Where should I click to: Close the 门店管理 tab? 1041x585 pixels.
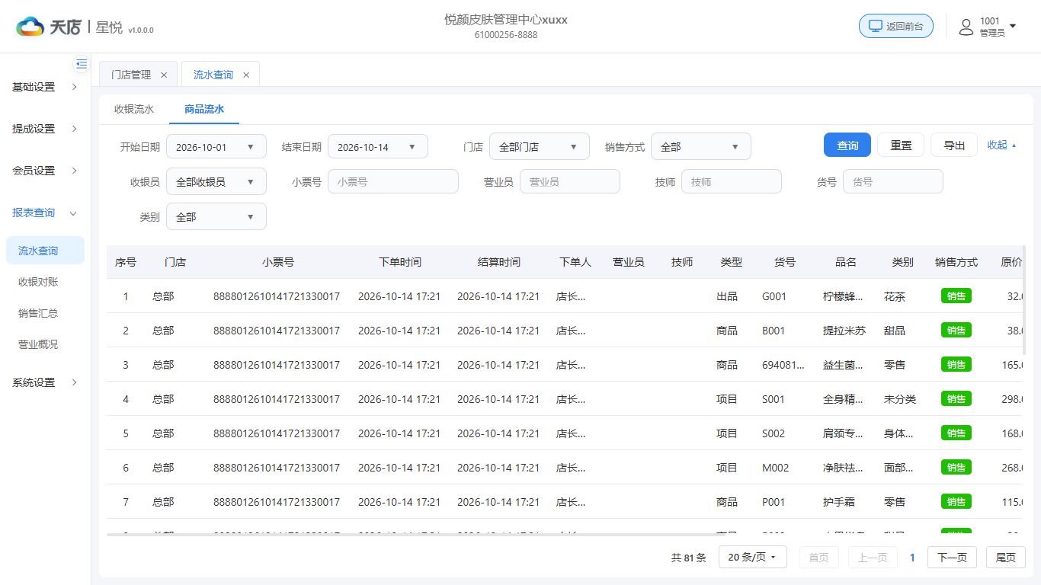pos(164,75)
